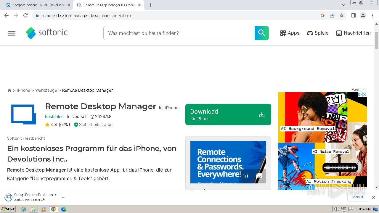Viewport: 379px width, 213px height.
Task: Open File Explorer from taskbar
Action: point(33,209)
